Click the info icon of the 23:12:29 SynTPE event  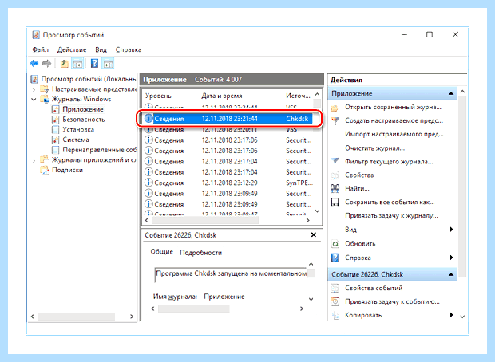tap(148, 183)
